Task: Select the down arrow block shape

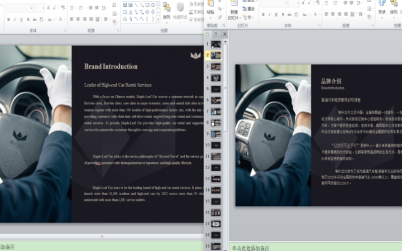Action: point(153,12)
